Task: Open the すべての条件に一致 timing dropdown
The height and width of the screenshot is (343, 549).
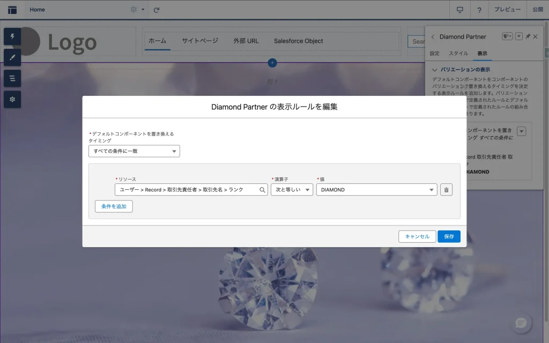Action: (x=134, y=151)
